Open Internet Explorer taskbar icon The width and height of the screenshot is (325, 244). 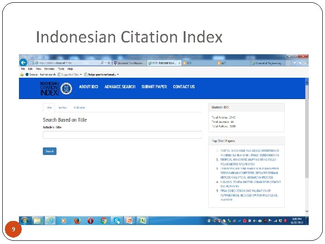coord(50,221)
